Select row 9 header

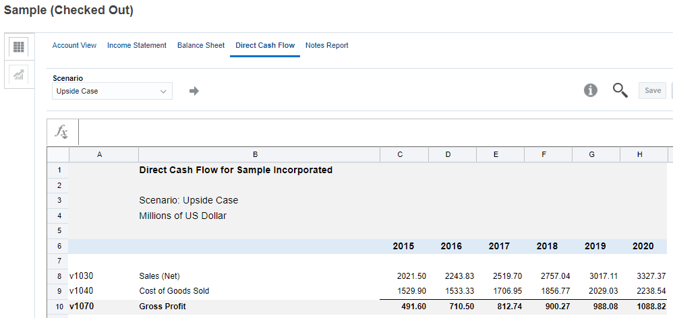(x=58, y=292)
